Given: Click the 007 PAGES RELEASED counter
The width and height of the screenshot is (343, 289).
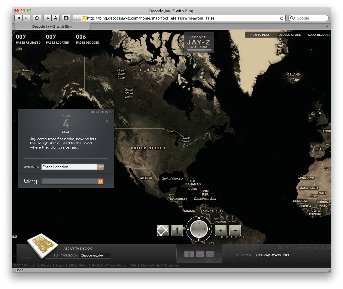Looking at the screenshot, I should click(x=28, y=39).
